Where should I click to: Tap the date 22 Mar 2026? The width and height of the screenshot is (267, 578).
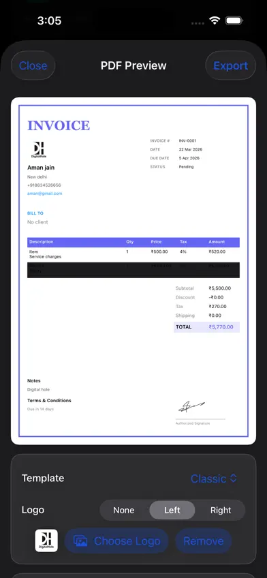tap(191, 150)
